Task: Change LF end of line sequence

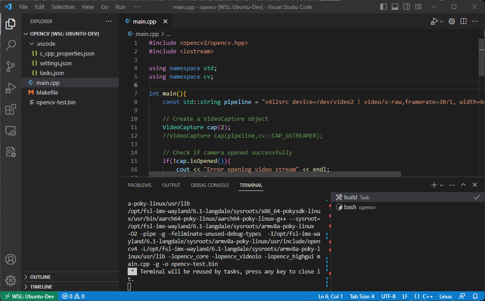Action: [405, 297]
